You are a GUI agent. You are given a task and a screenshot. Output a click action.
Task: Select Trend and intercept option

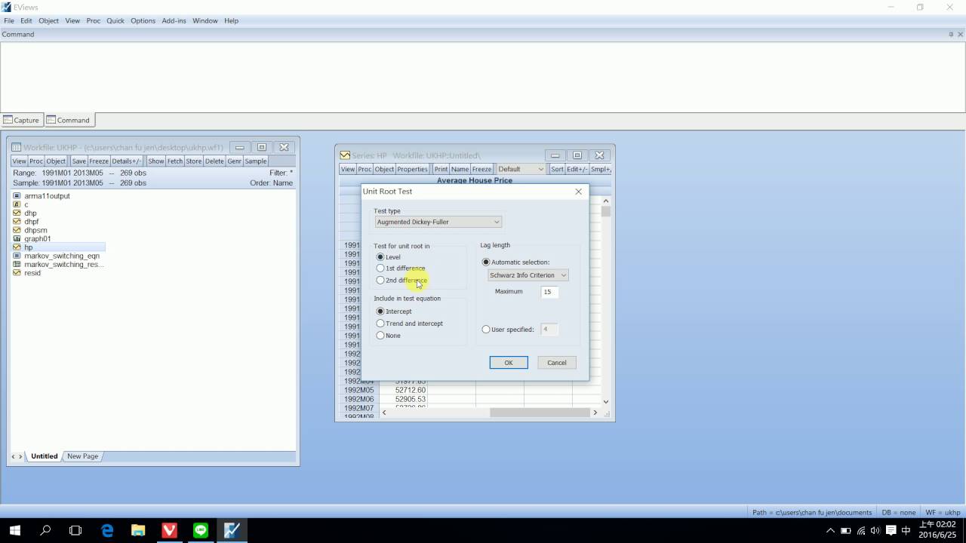(380, 324)
